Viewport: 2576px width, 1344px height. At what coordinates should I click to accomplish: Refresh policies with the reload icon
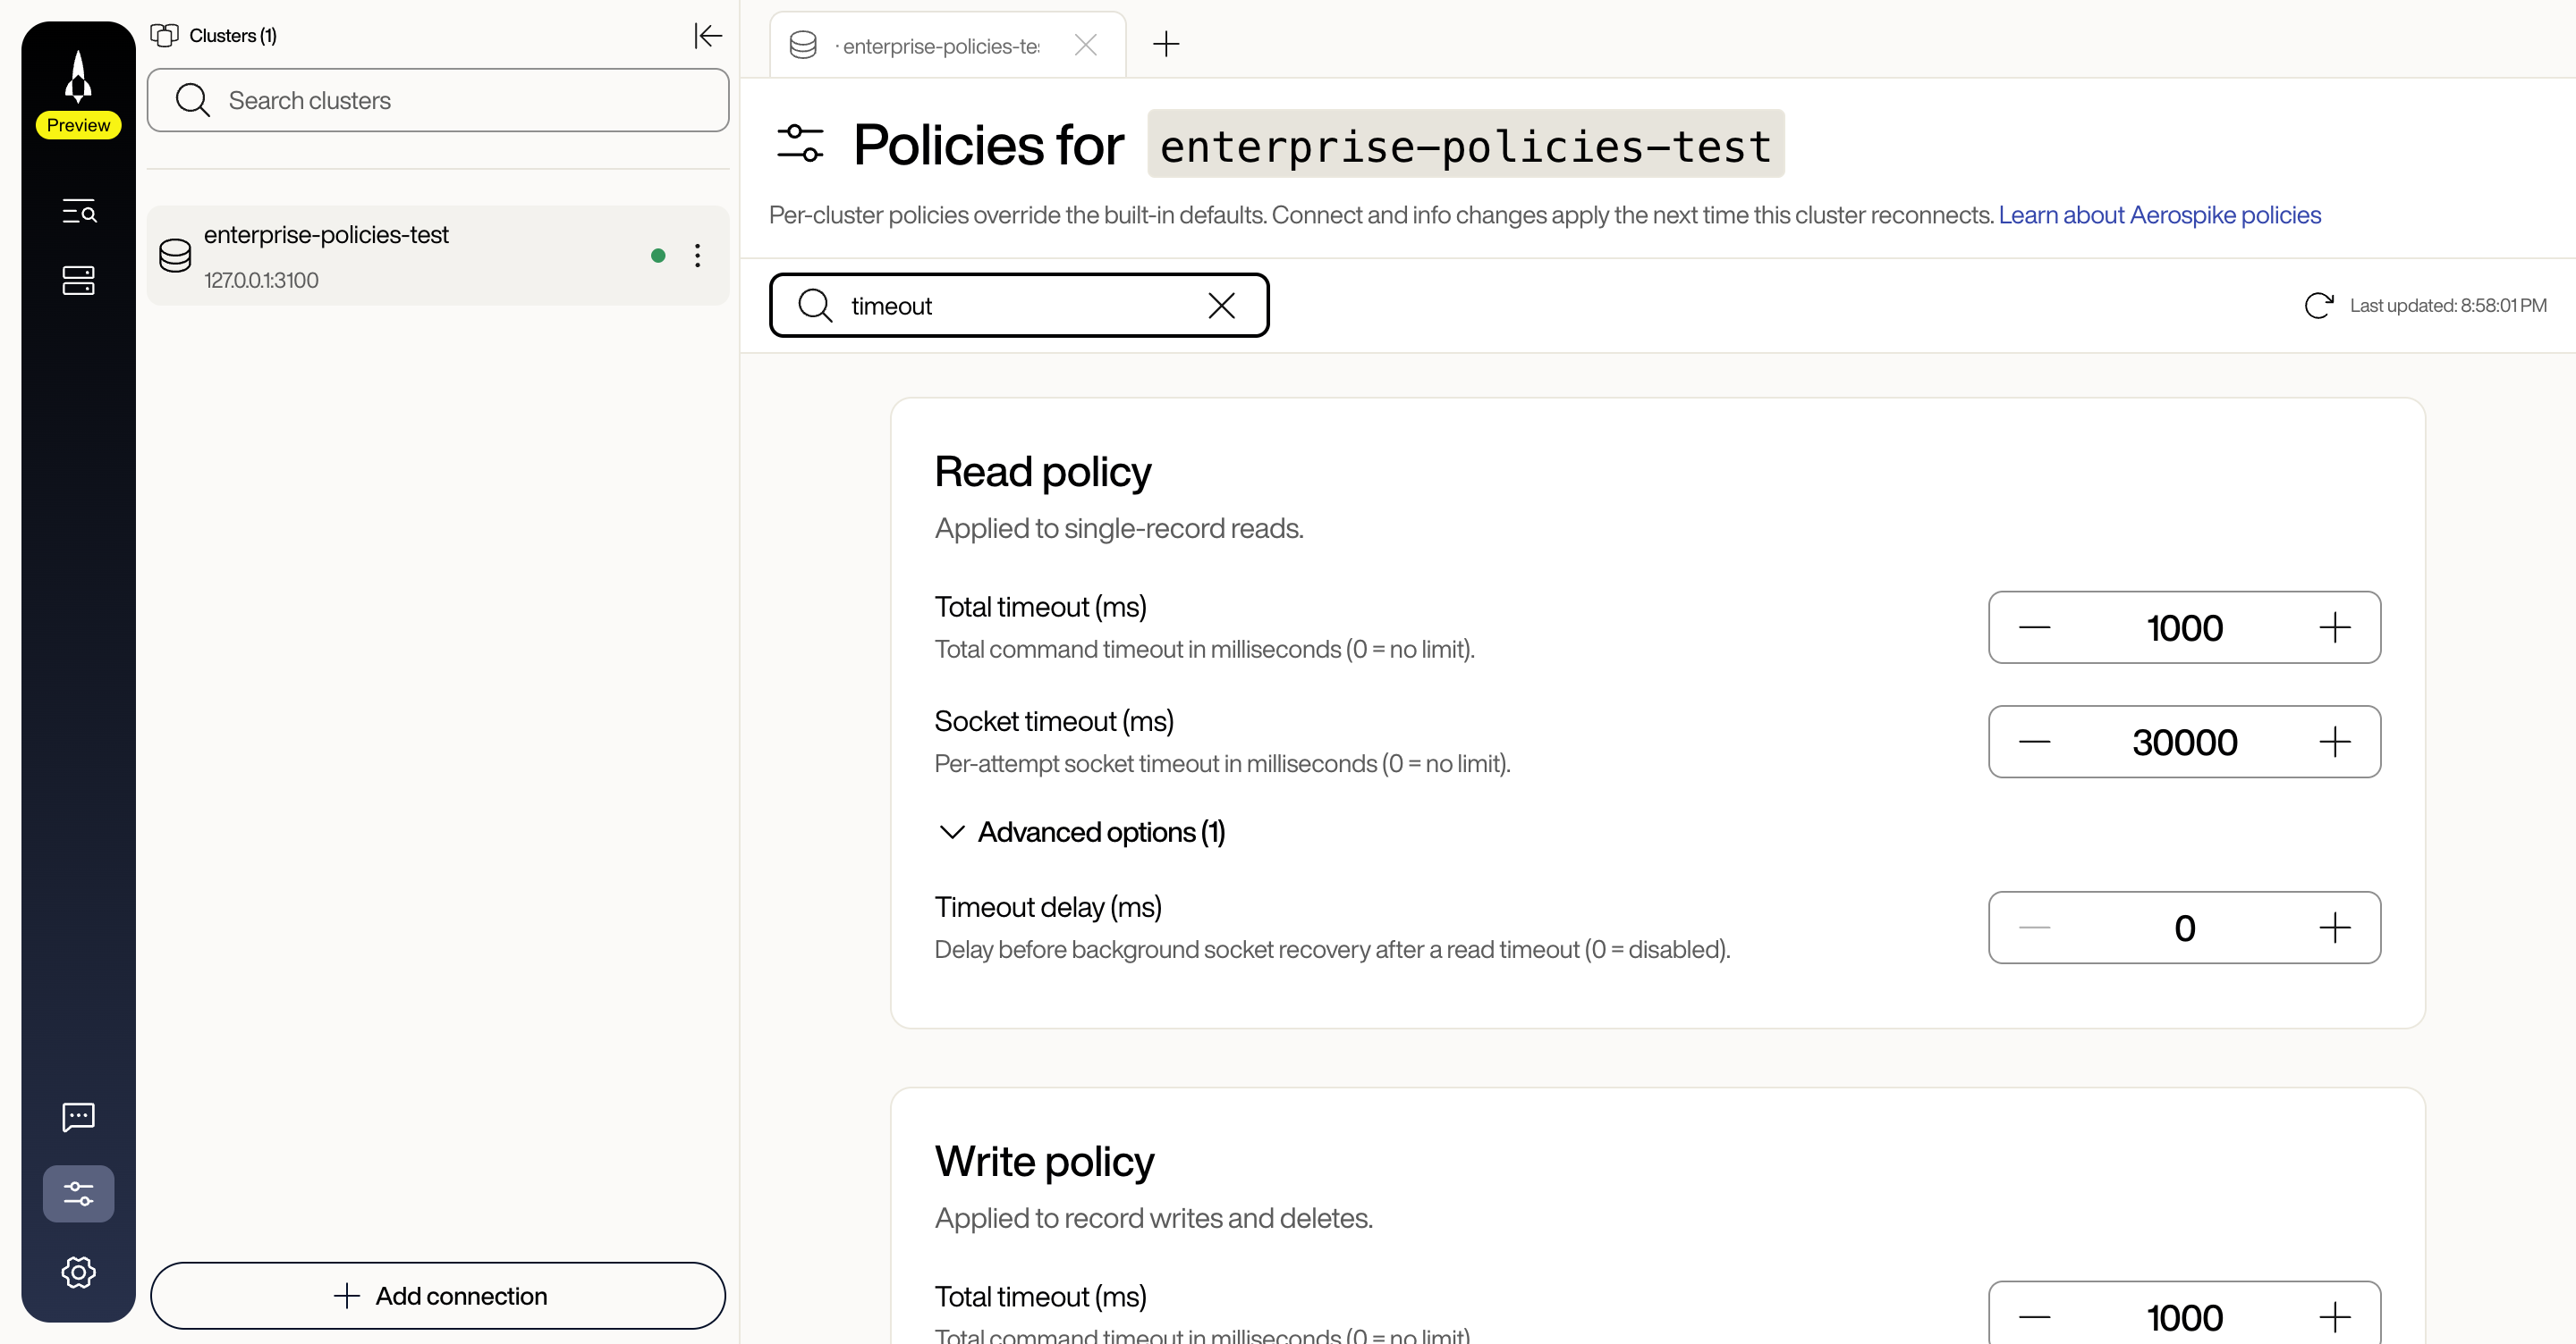(x=2318, y=306)
